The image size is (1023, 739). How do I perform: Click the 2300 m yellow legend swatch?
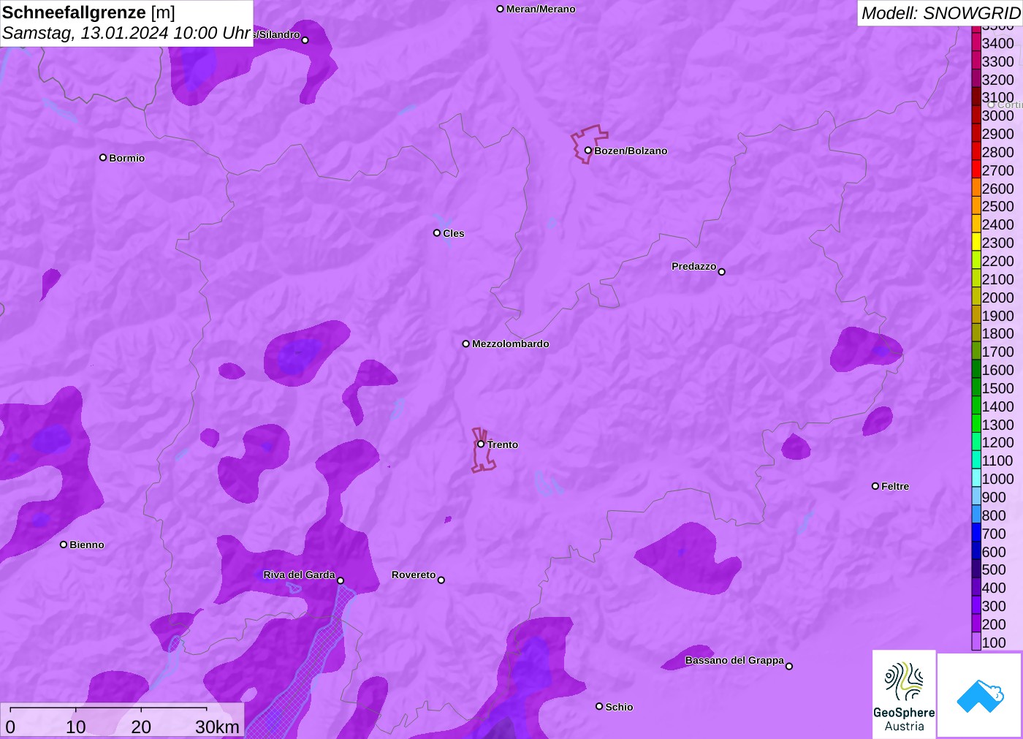click(976, 242)
